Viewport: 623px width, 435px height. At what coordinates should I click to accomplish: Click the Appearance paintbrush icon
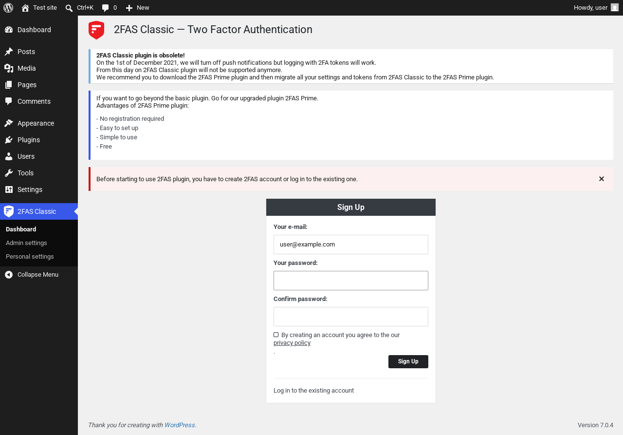[x=9, y=123]
